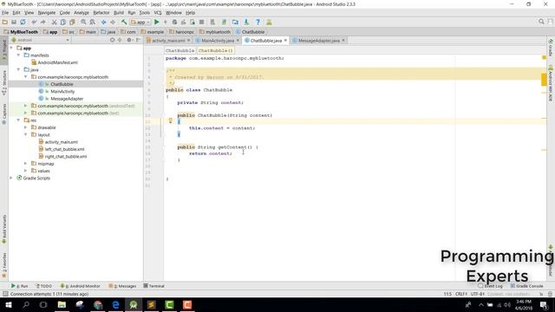Click the Undo arrow in toolbar
This screenshot has width=555, height=312.
(34, 22)
